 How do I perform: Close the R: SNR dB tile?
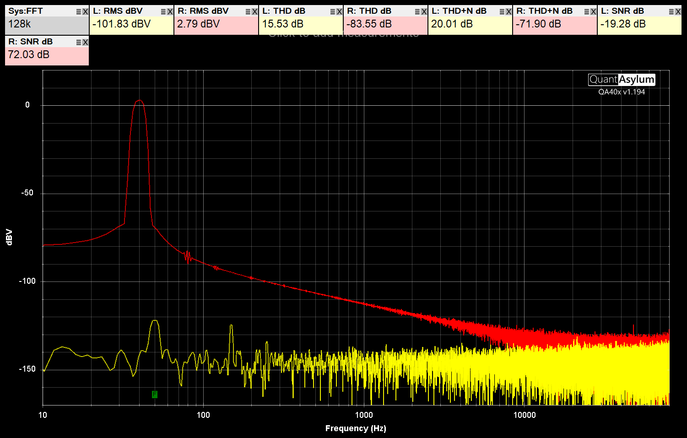(x=86, y=42)
